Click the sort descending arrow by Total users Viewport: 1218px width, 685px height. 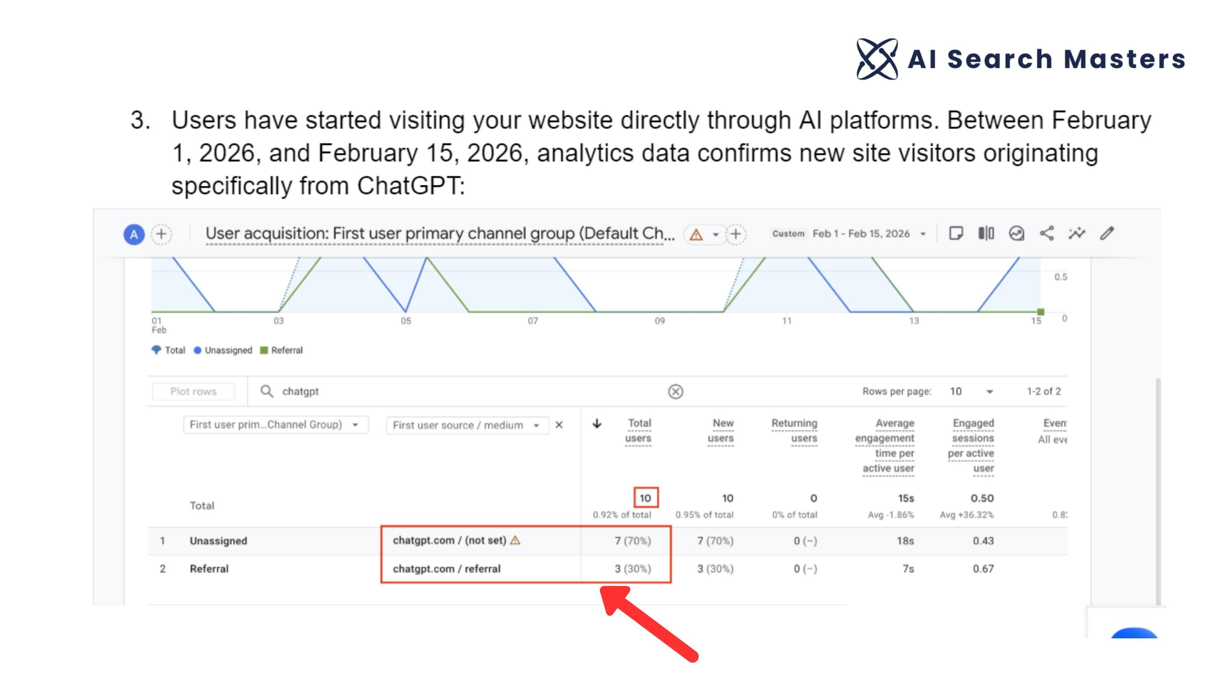coord(597,424)
